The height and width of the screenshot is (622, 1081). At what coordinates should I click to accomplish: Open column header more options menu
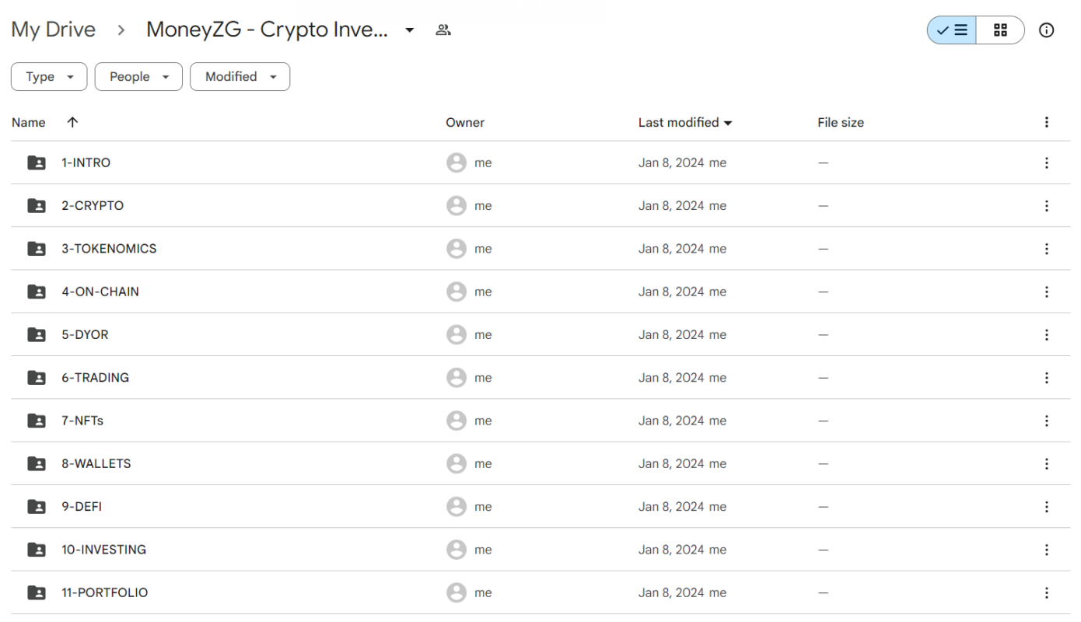tap(1046, 122)
